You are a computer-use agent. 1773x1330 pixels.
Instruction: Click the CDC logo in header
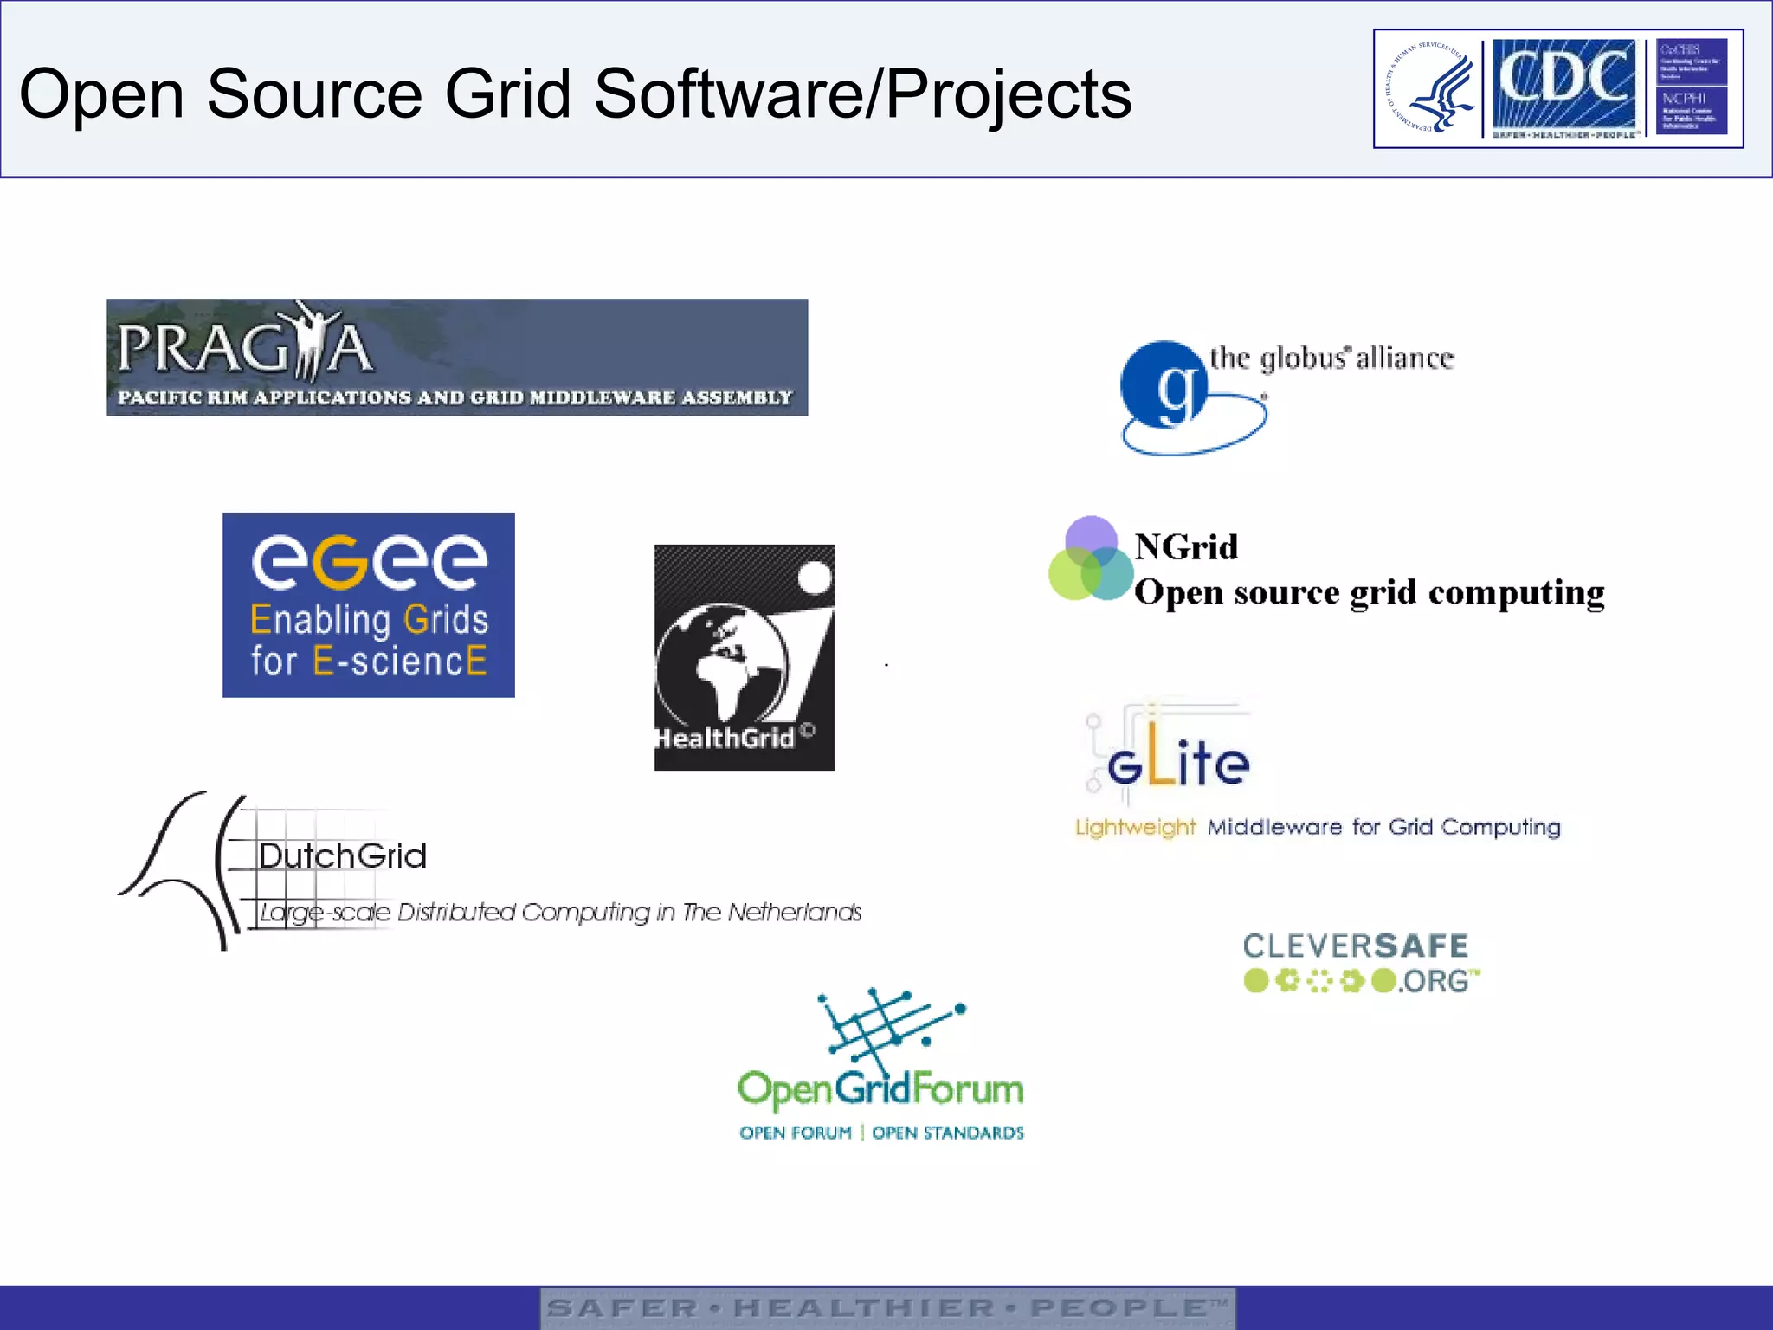point(1564,88)
